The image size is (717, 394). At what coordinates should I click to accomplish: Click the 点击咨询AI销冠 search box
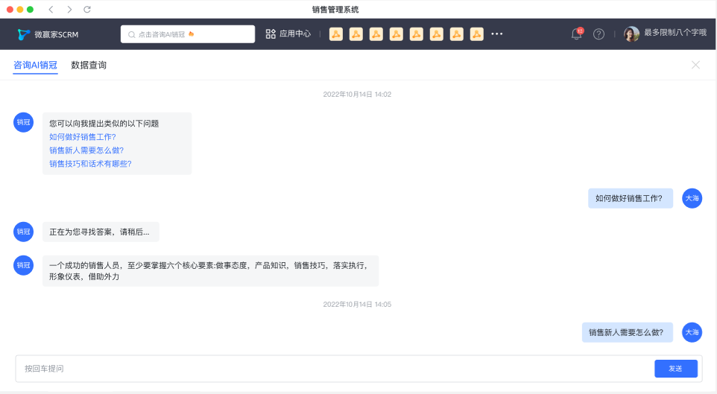188,34
